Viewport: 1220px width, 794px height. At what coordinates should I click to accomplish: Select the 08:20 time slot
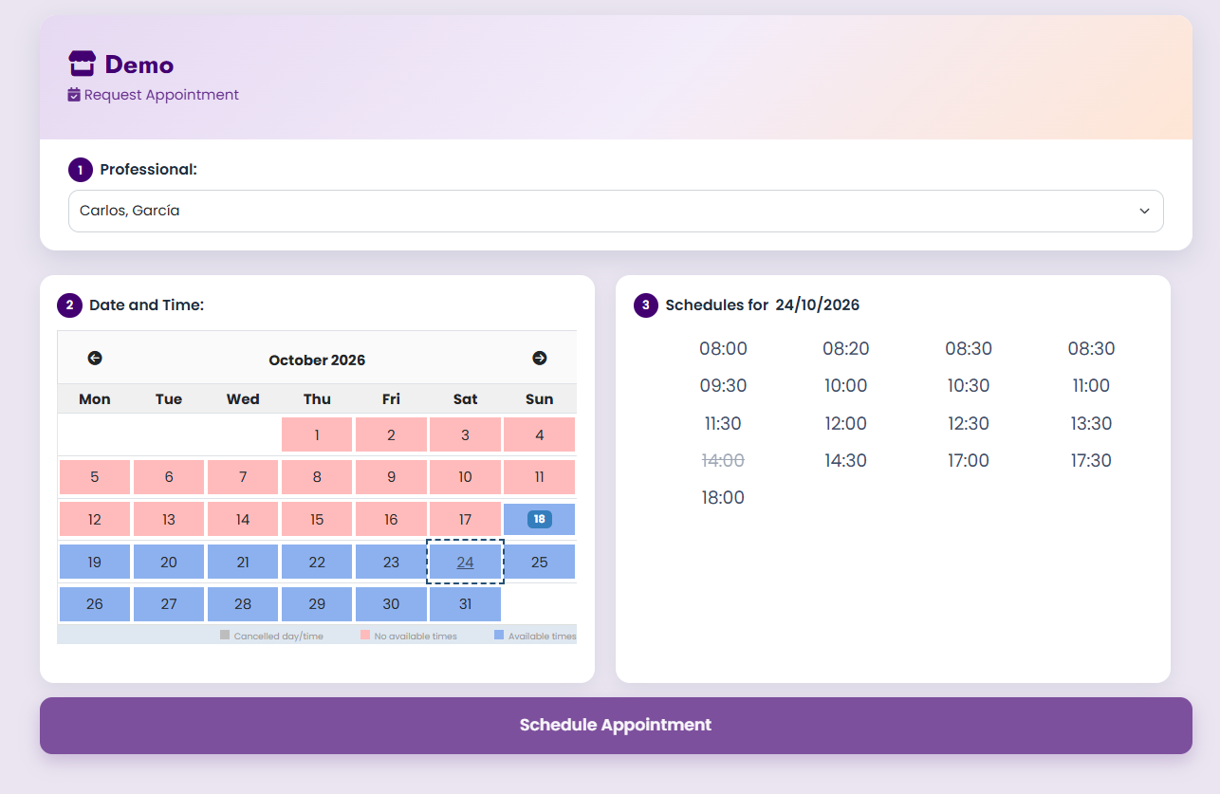(x=846, y=349)
